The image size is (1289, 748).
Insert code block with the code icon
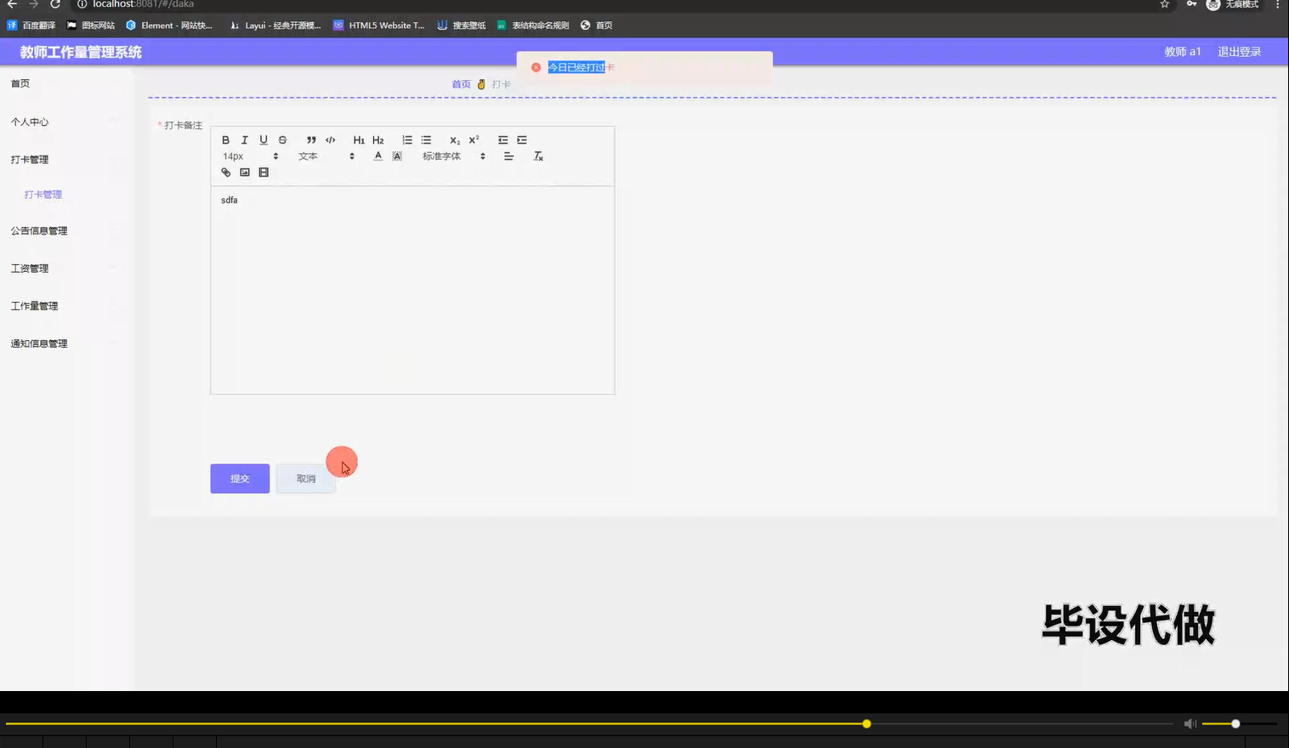point(331,140)
